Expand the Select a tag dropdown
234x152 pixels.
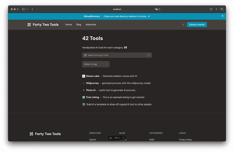[x=96, y=64]
